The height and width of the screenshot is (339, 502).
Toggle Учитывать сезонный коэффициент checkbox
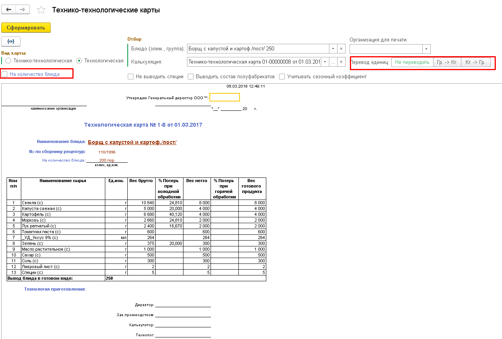282,77
